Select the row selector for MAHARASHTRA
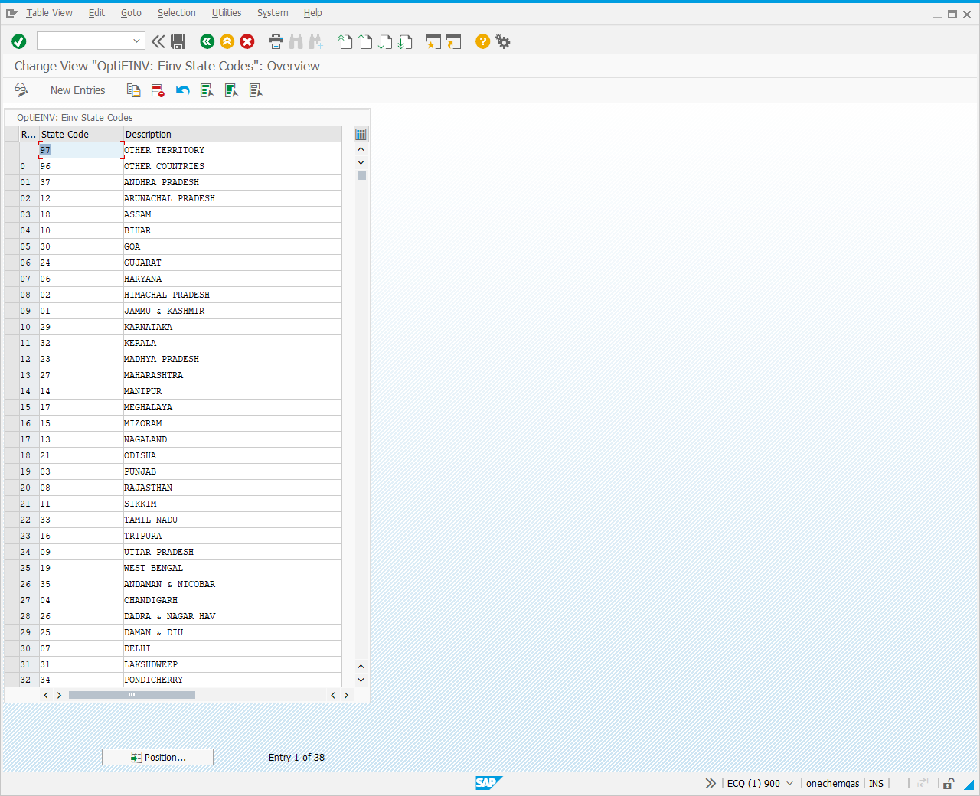Image resolution: width=980 pixels, height=796 pixels. tap(12, 375)
